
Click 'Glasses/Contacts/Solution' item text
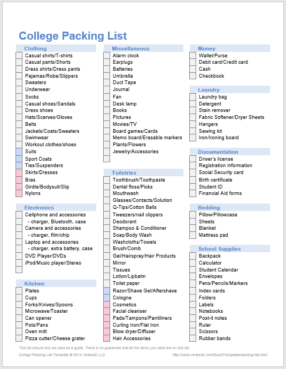(x=142, y=200)
